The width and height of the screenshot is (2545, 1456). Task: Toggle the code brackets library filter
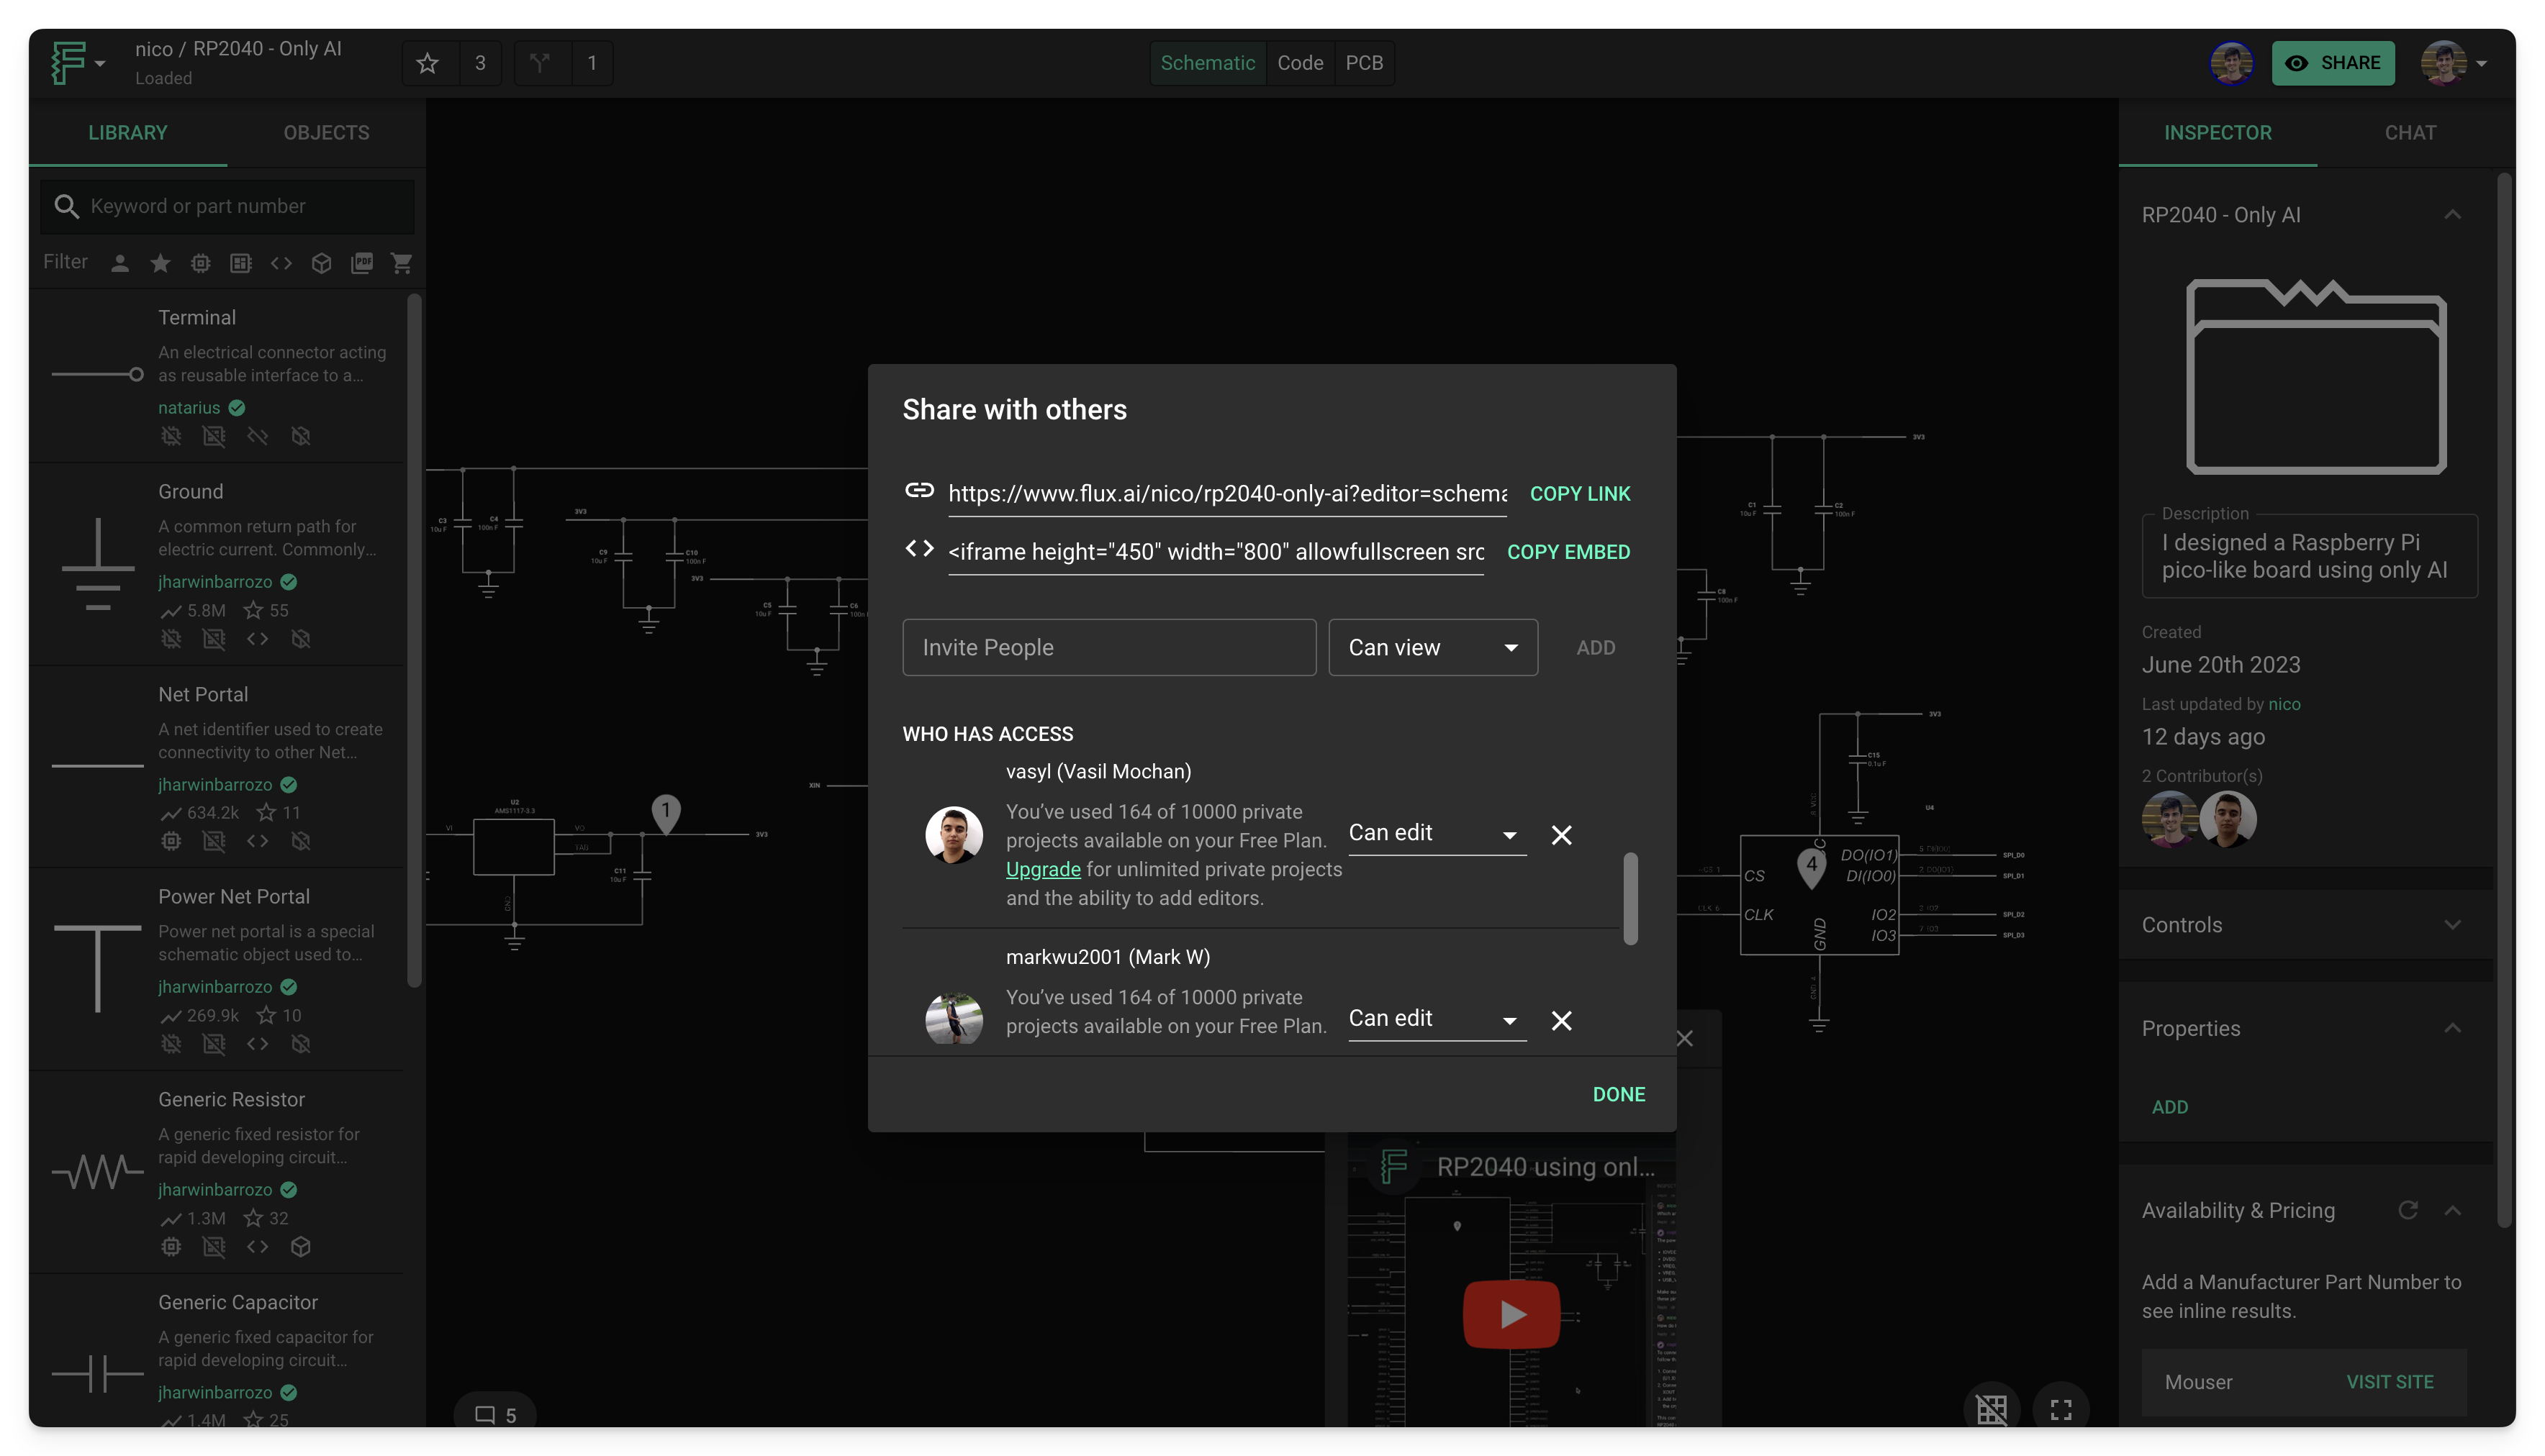coord(281,263)
